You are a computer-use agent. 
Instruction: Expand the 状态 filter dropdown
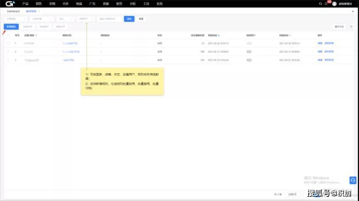[x=65, y=19]
